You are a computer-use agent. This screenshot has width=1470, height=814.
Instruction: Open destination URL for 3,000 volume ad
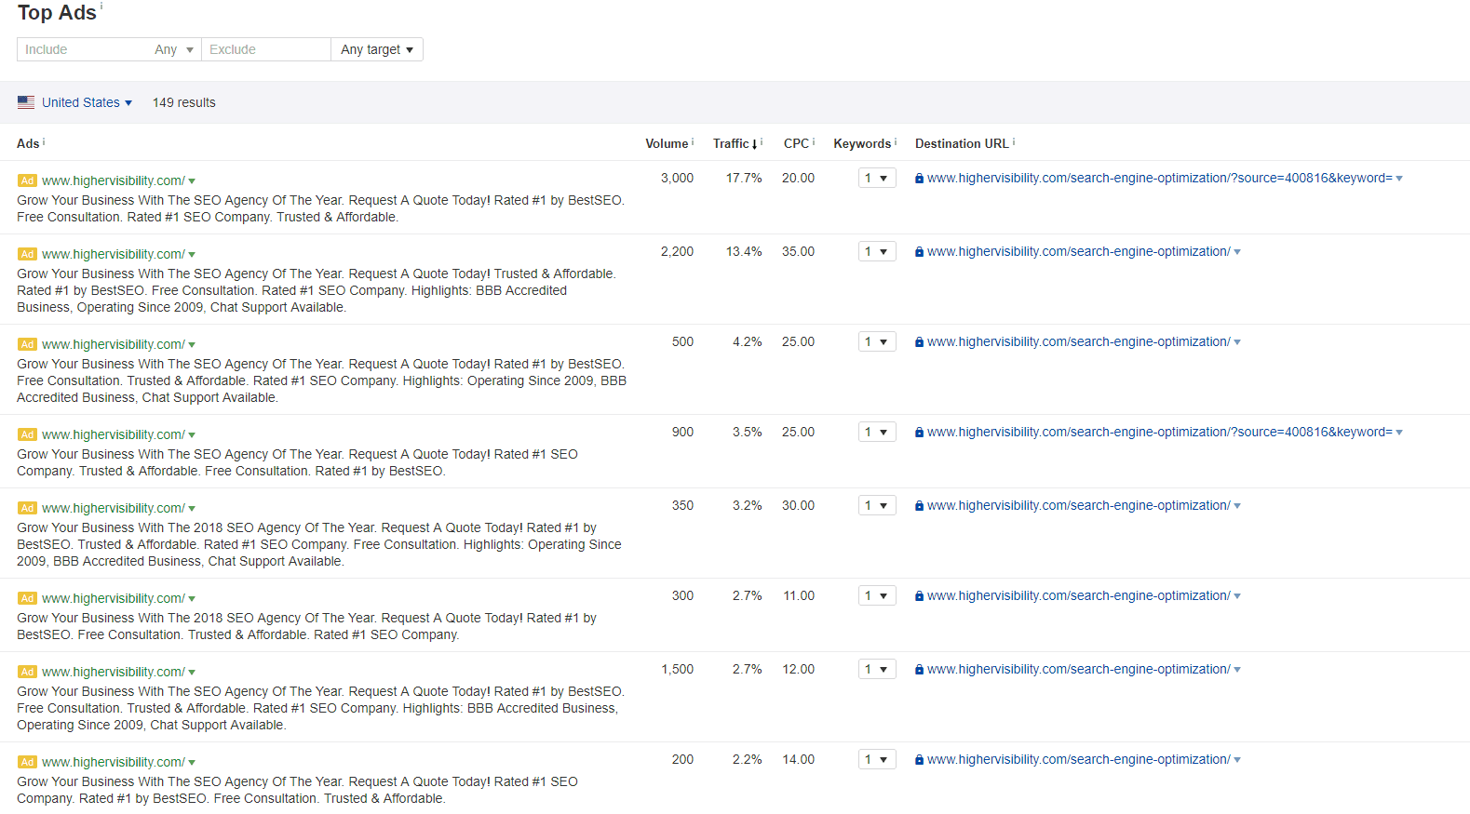1160,178
